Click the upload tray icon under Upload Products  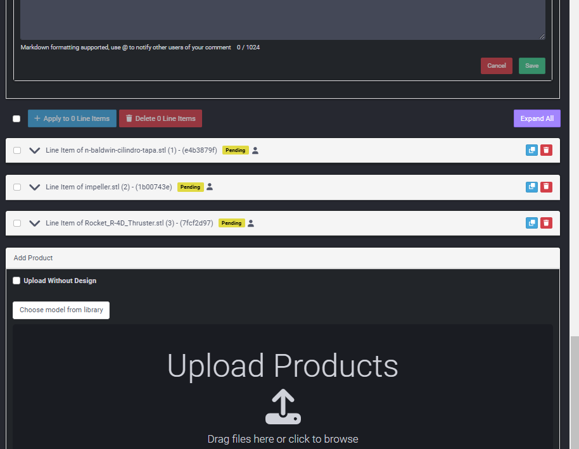pyautogui.click(x=283, y=407)
